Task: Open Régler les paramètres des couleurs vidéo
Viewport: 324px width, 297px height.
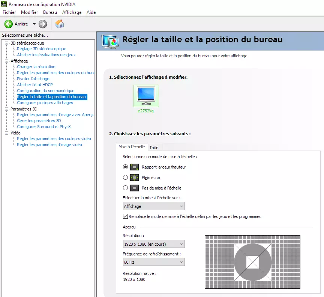Action: click(x=54, y=139)
